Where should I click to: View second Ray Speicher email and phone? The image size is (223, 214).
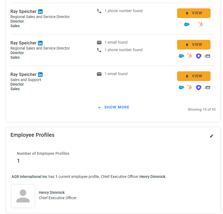pos(194,45)
